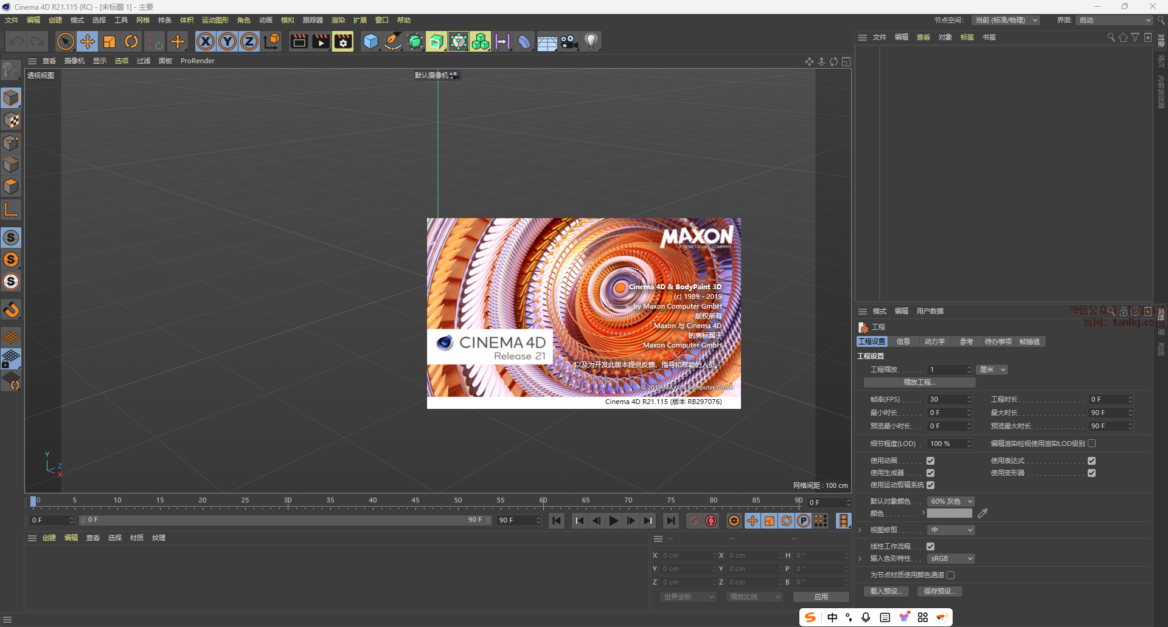This screenshot has height=627, width=1168.
Task: Open the 默认对象颜色 dropdown
Action: (951, 501)
